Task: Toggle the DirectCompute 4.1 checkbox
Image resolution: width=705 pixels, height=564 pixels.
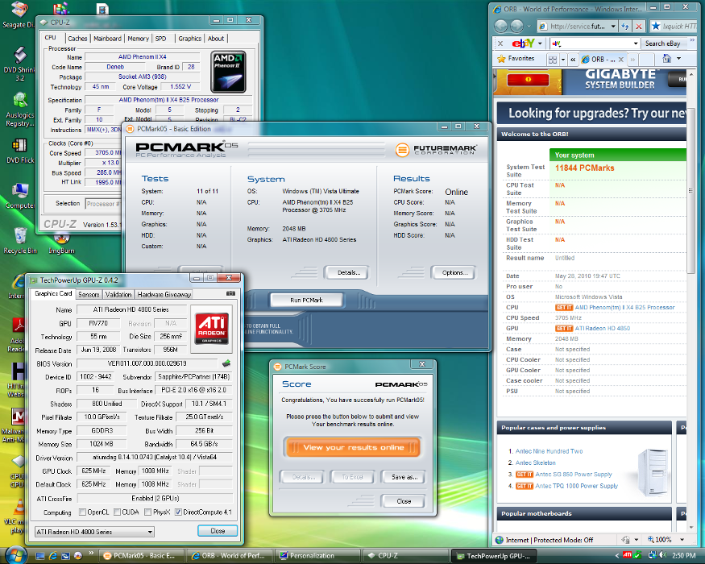Action: click(x=179, y=512)
